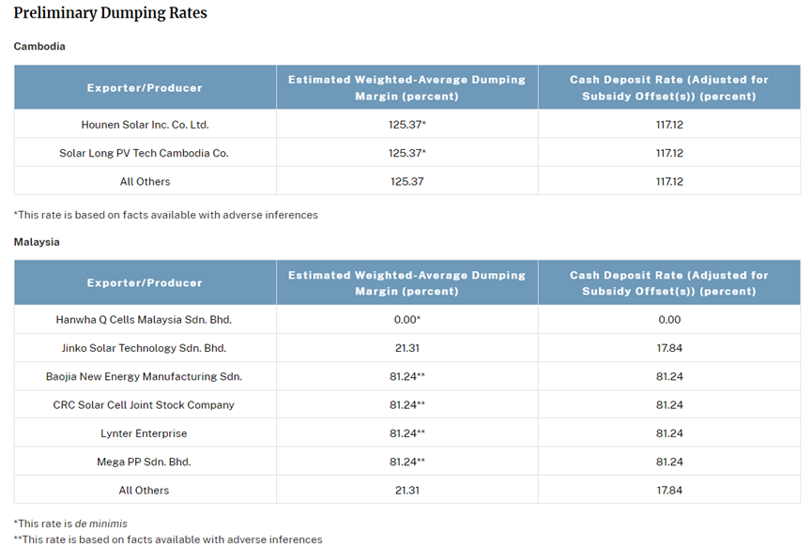Viewport: 812px width, 546px height.
Task: Click Jinko Solar's 17.84 cash deposit rate
Action: pyautogui.click(x=668, y=348)
